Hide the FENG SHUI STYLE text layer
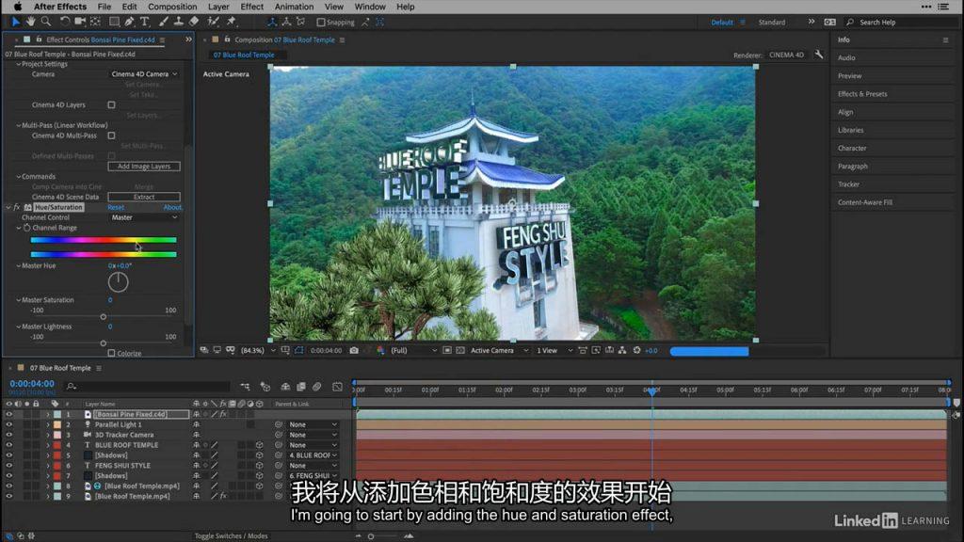 8,465
